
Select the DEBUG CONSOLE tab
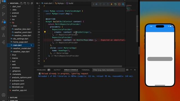pyautogui.click(x=71, y=70)
